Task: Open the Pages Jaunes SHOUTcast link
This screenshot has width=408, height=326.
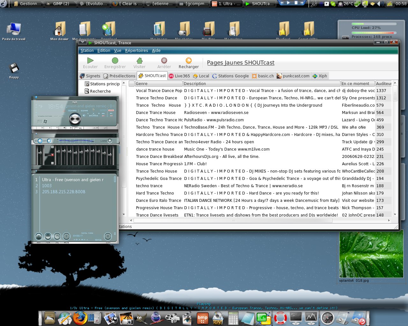Action: pyautogui.click(x=241, y=63)
